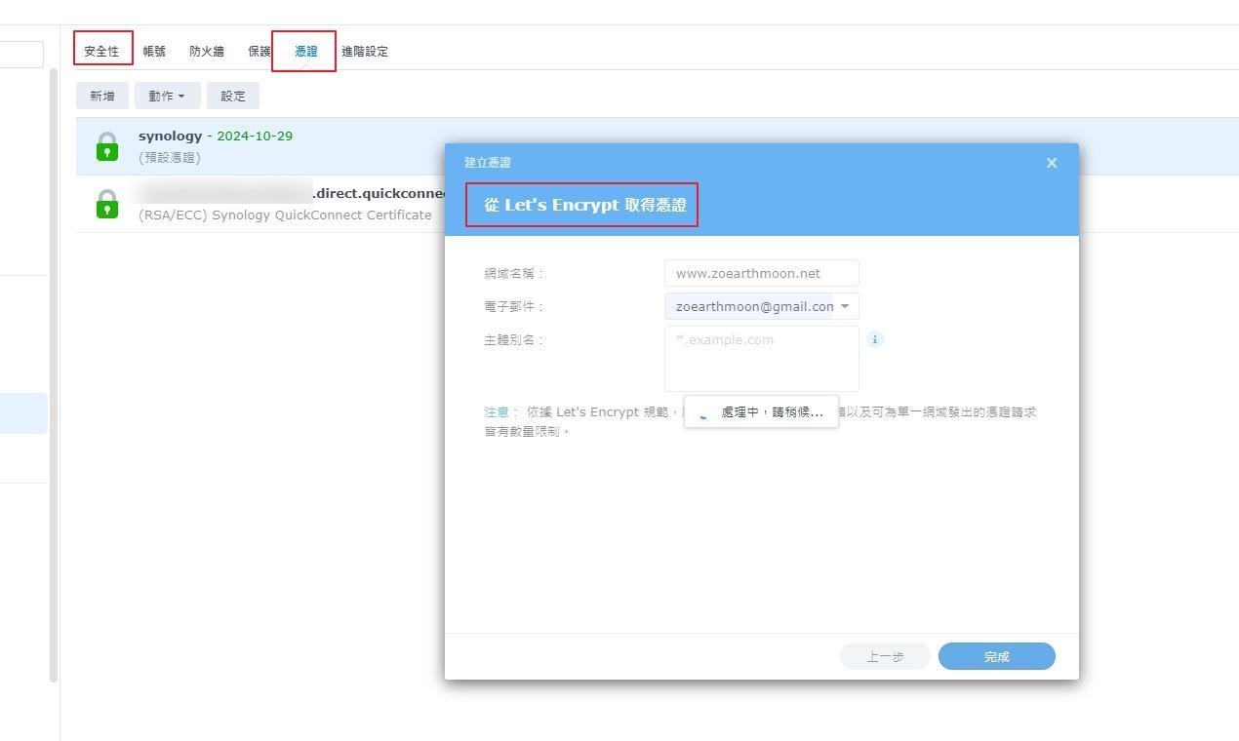
Task: Expand the email address dropdown
Action: [x=845, y=306]
